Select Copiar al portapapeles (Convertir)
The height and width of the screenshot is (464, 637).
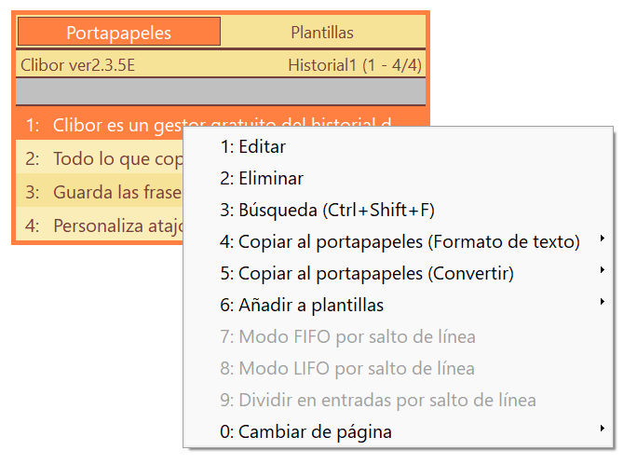click(x=399, y=273)
